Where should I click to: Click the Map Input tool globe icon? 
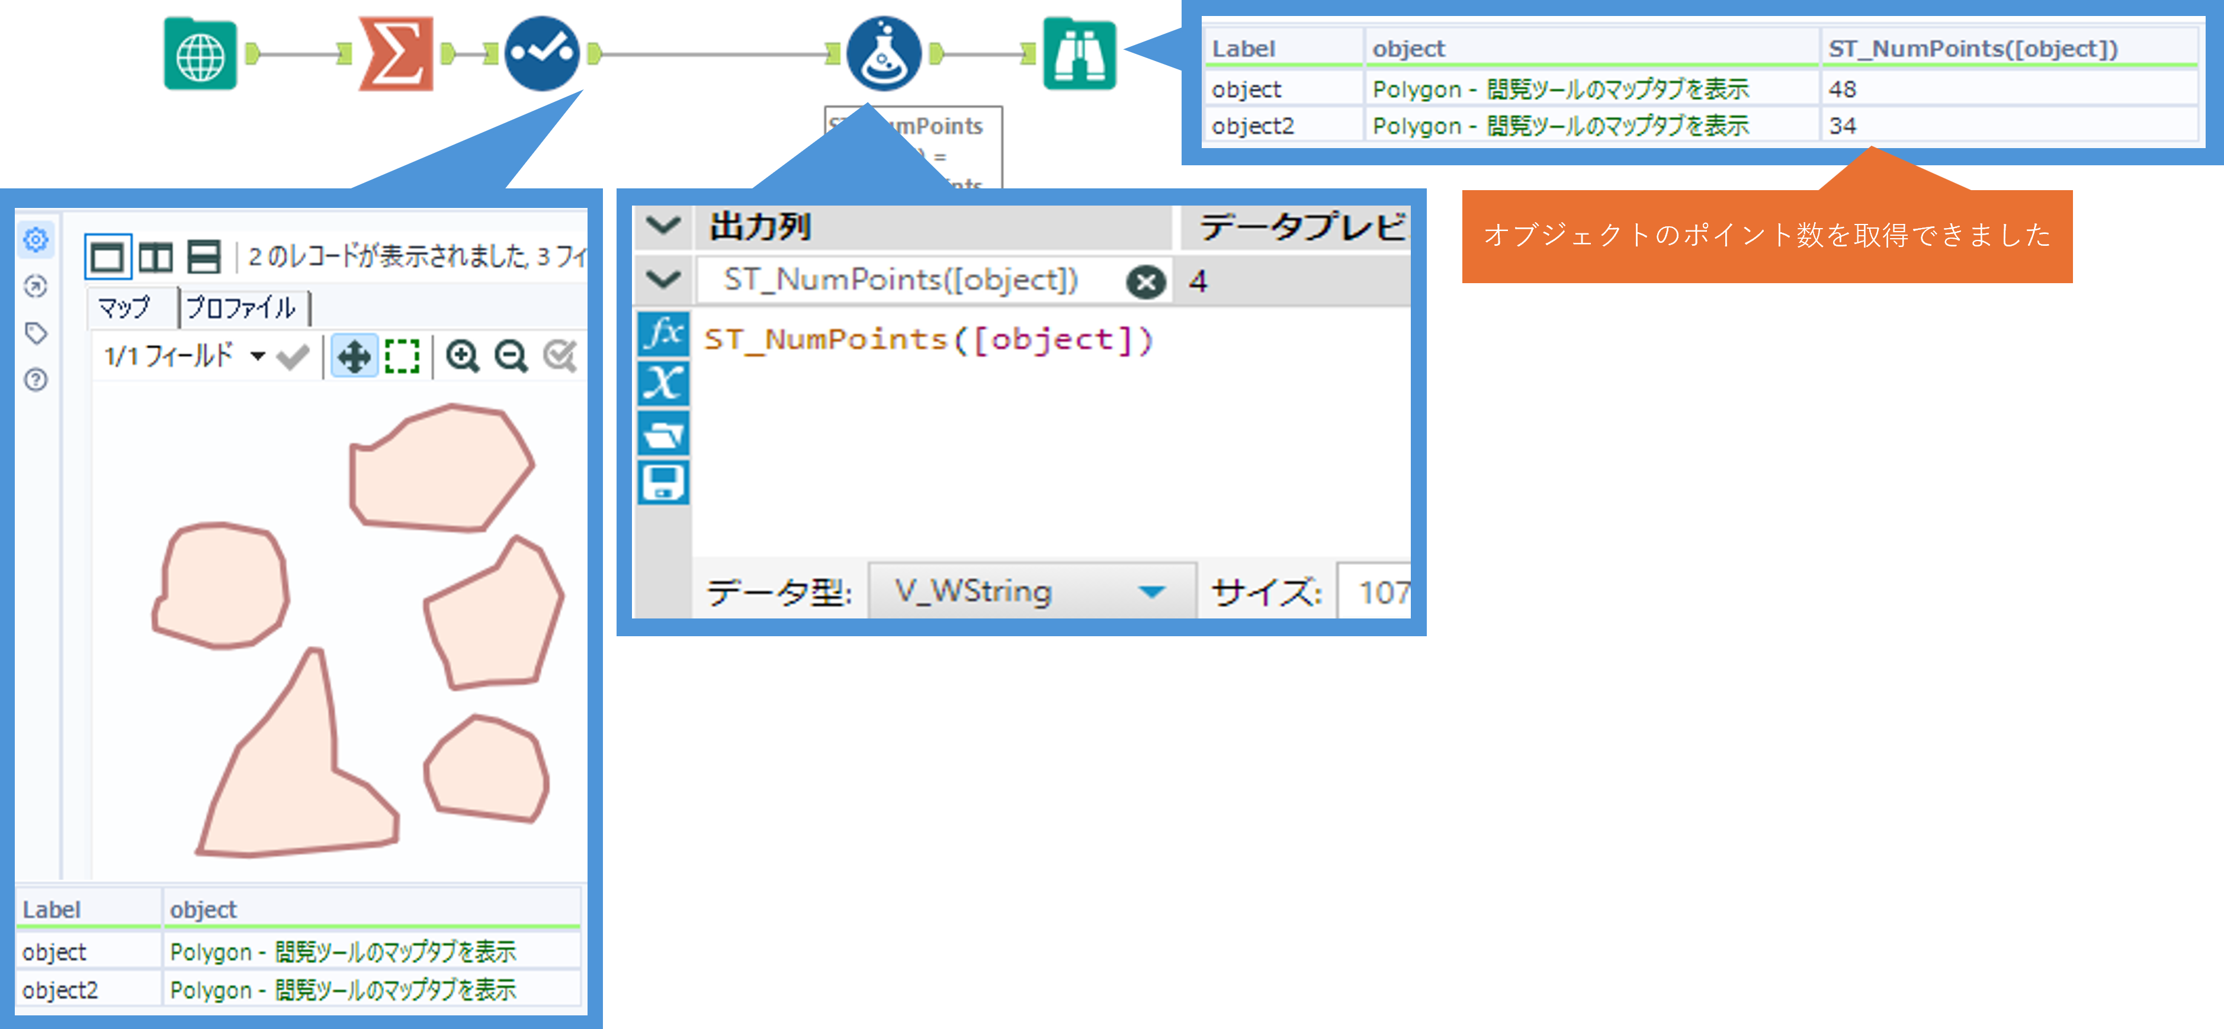pyautogui.click(x=200, y=55)
